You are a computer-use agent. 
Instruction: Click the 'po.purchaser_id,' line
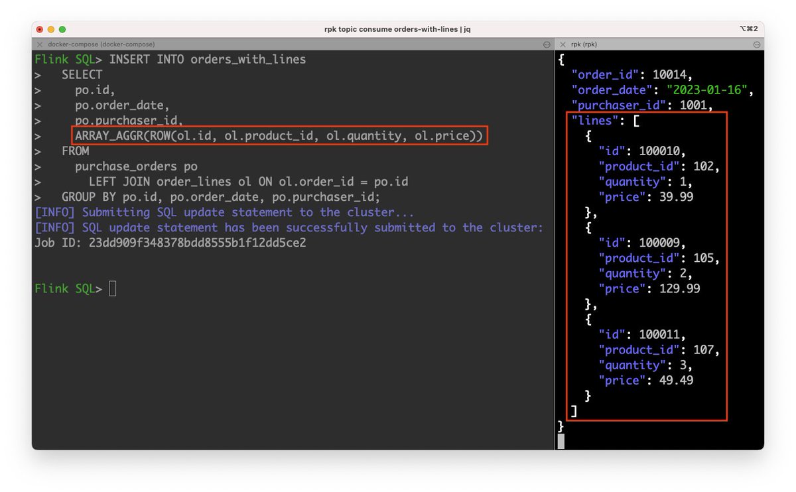[x=129, y=120]
